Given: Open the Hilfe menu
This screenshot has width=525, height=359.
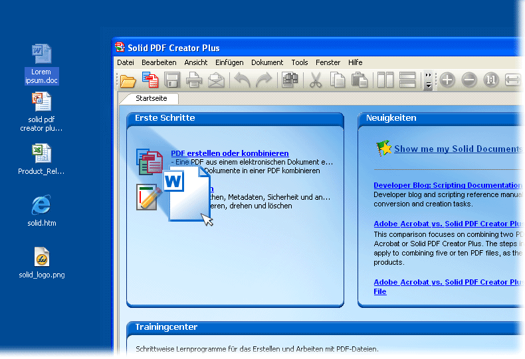Looking at the screenshot, I should pyautogui.click(x=356, y=62).
